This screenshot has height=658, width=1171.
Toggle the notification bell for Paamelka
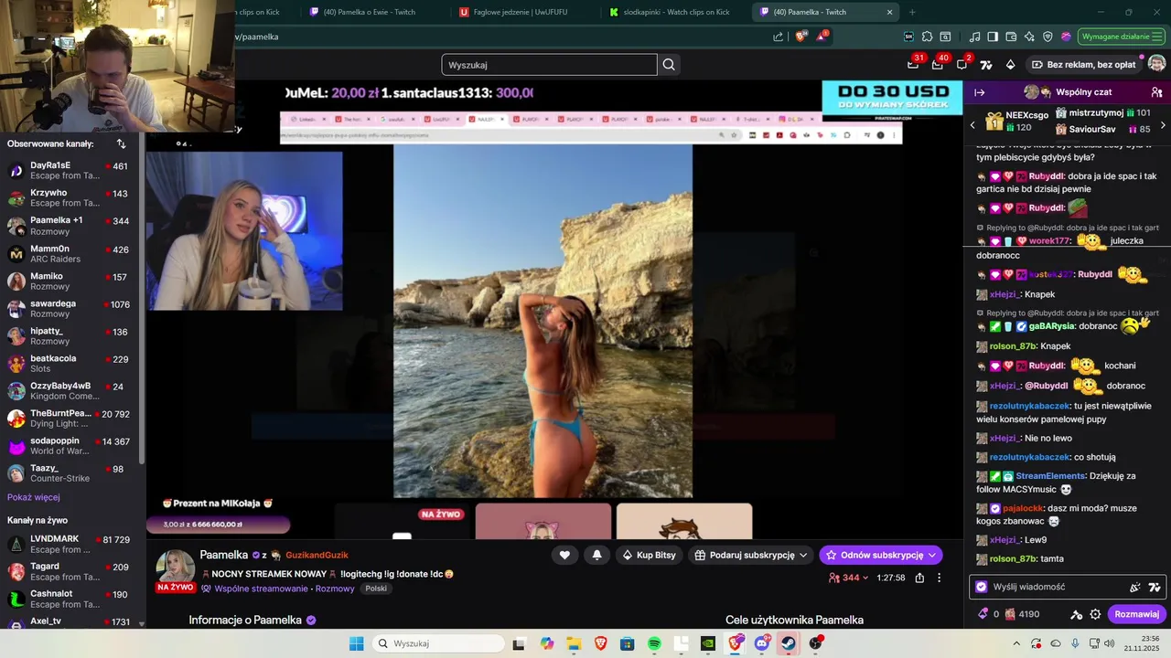(x=596, y=555)
